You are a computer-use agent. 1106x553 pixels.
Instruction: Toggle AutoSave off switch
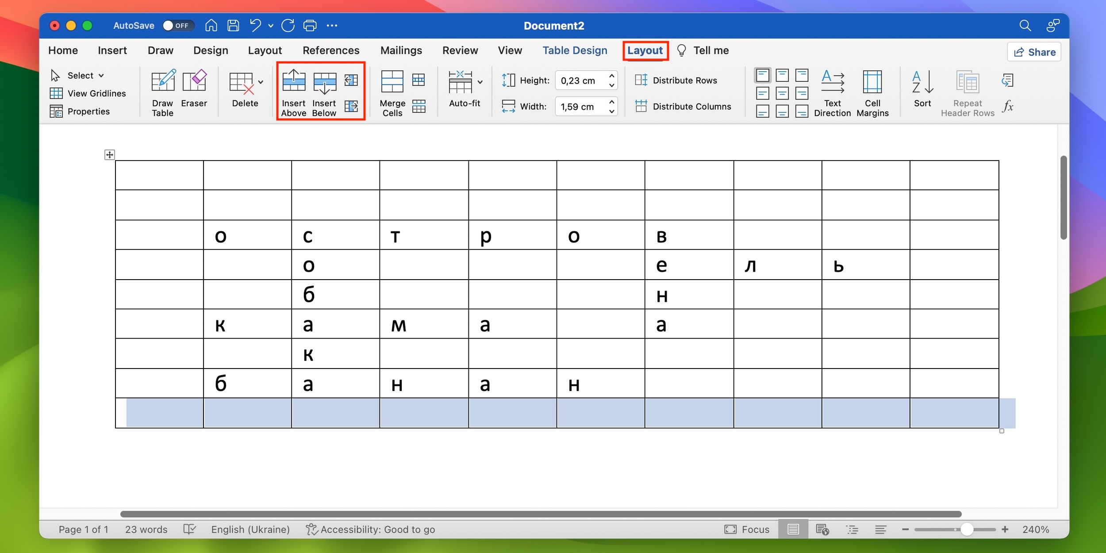click(174, 25)
